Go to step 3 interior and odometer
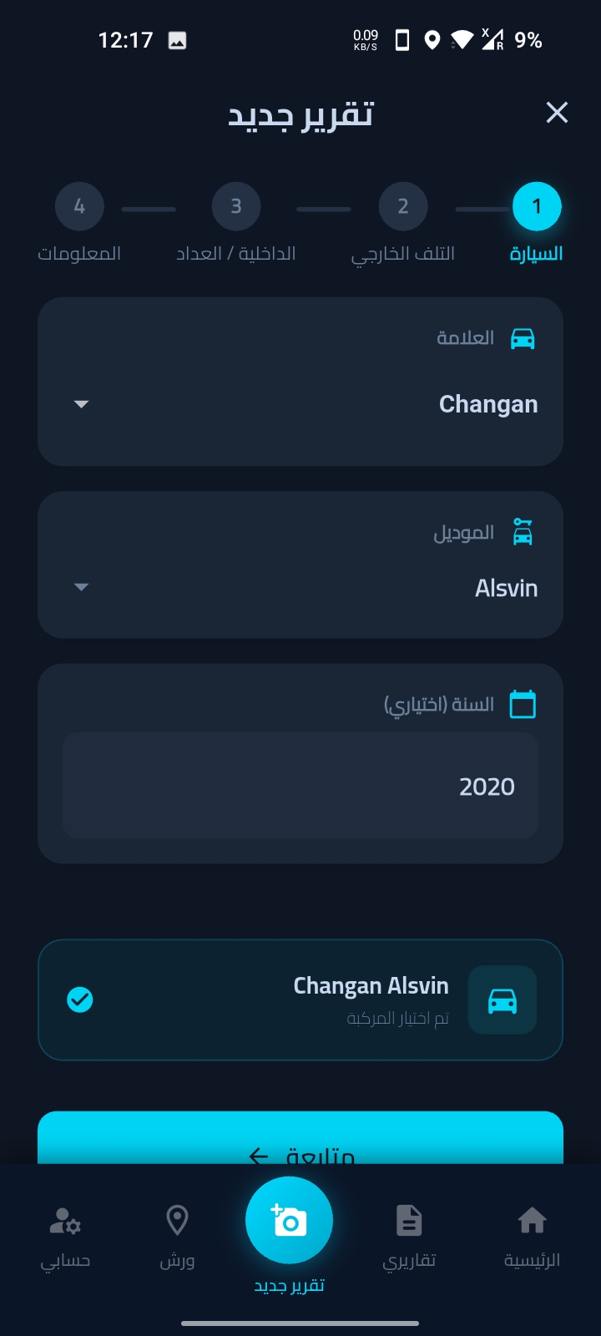The width and height of the screenshot is (601, 1336). click(236, 206)
